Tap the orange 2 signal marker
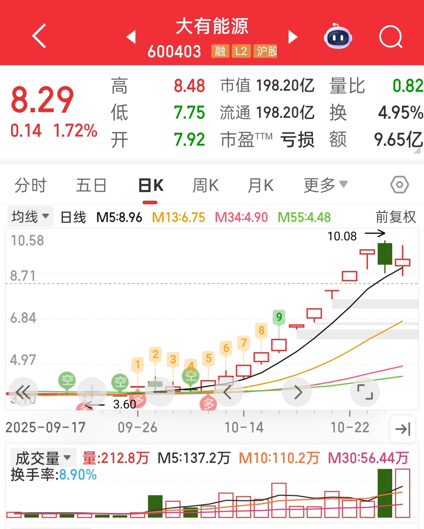The height and width of the screenshot is (529, 424). [x=155, y=354]
